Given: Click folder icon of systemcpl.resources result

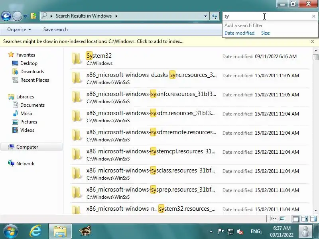Looking at the screenshot, I should (x=77, y=155).
